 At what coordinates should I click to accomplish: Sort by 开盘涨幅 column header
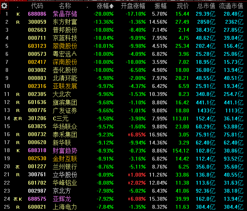click(x=133, y=6)
